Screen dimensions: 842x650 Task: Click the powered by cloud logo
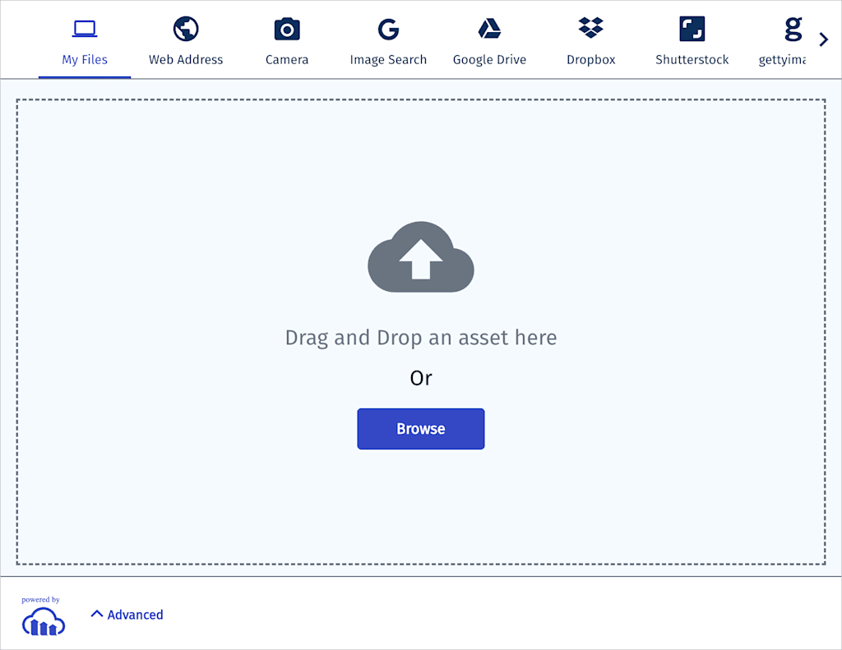[42, 622]
